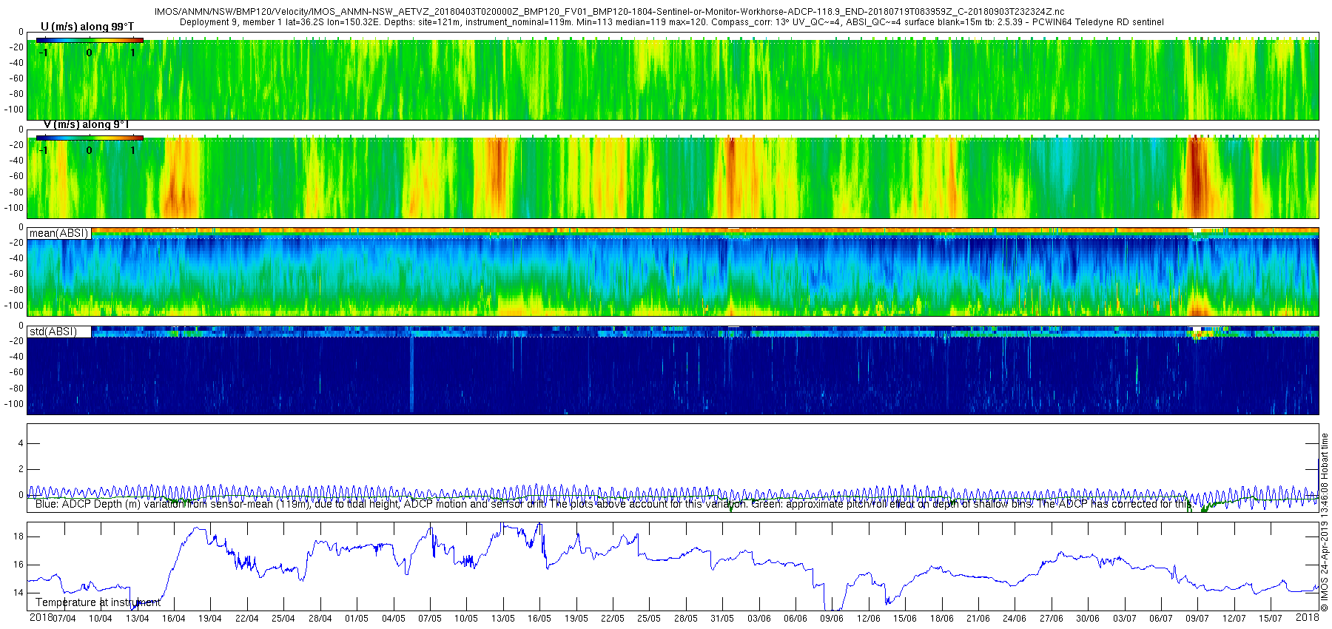
Task: Click the '28/05' date tick label
Action: 686,619
